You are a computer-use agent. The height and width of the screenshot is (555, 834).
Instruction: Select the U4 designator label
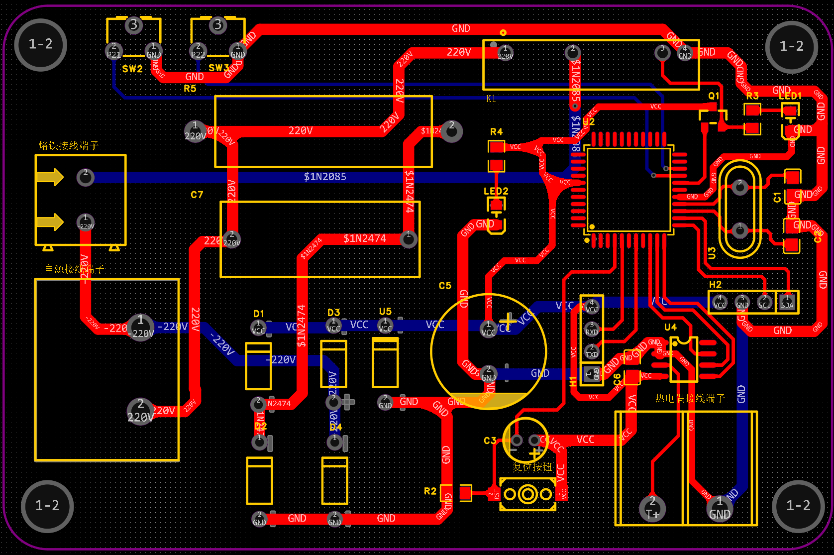coord(670,327)
